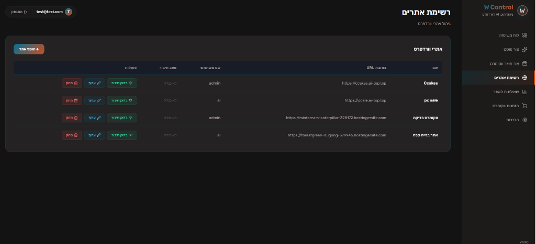Screen dimensions: 536x244
Task: Click the pc sale site name
Action: [x=431, y=101]
